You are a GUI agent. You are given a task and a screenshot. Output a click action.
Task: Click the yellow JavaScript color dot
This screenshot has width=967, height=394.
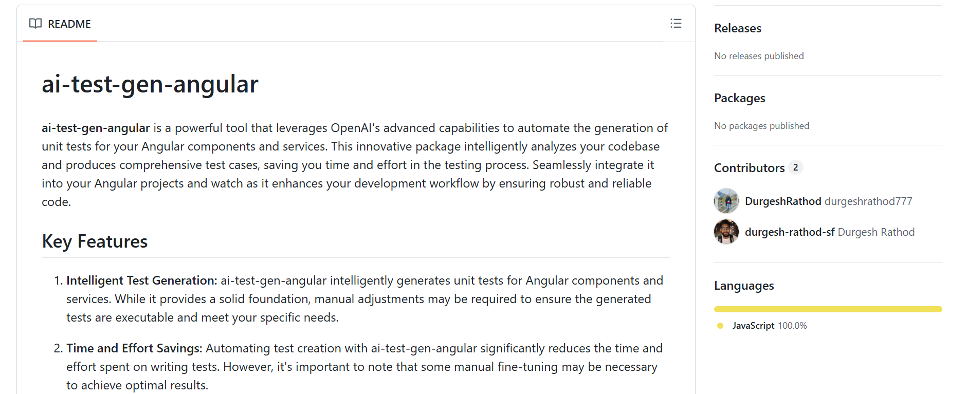720,326
